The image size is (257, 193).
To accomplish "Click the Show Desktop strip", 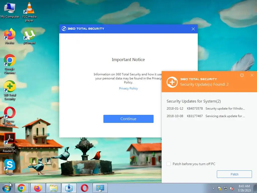I will pos(255,188).
